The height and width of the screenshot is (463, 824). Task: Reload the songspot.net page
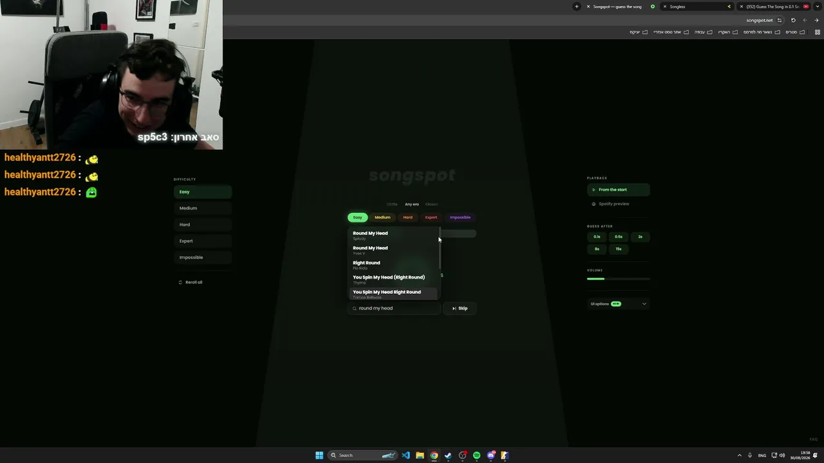point(793,20)
